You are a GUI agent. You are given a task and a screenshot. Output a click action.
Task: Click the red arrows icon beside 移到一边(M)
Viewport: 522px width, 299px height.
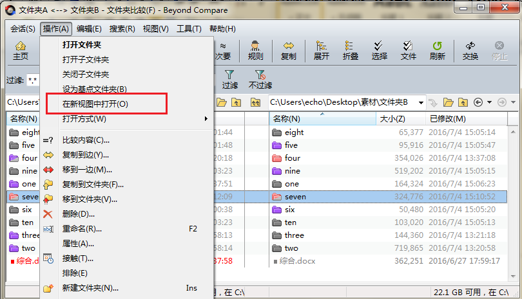pos(48,170)
